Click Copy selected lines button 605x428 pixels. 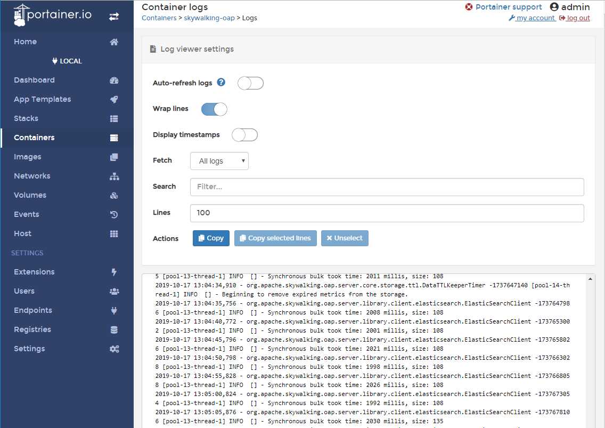(x=275, y=238)
